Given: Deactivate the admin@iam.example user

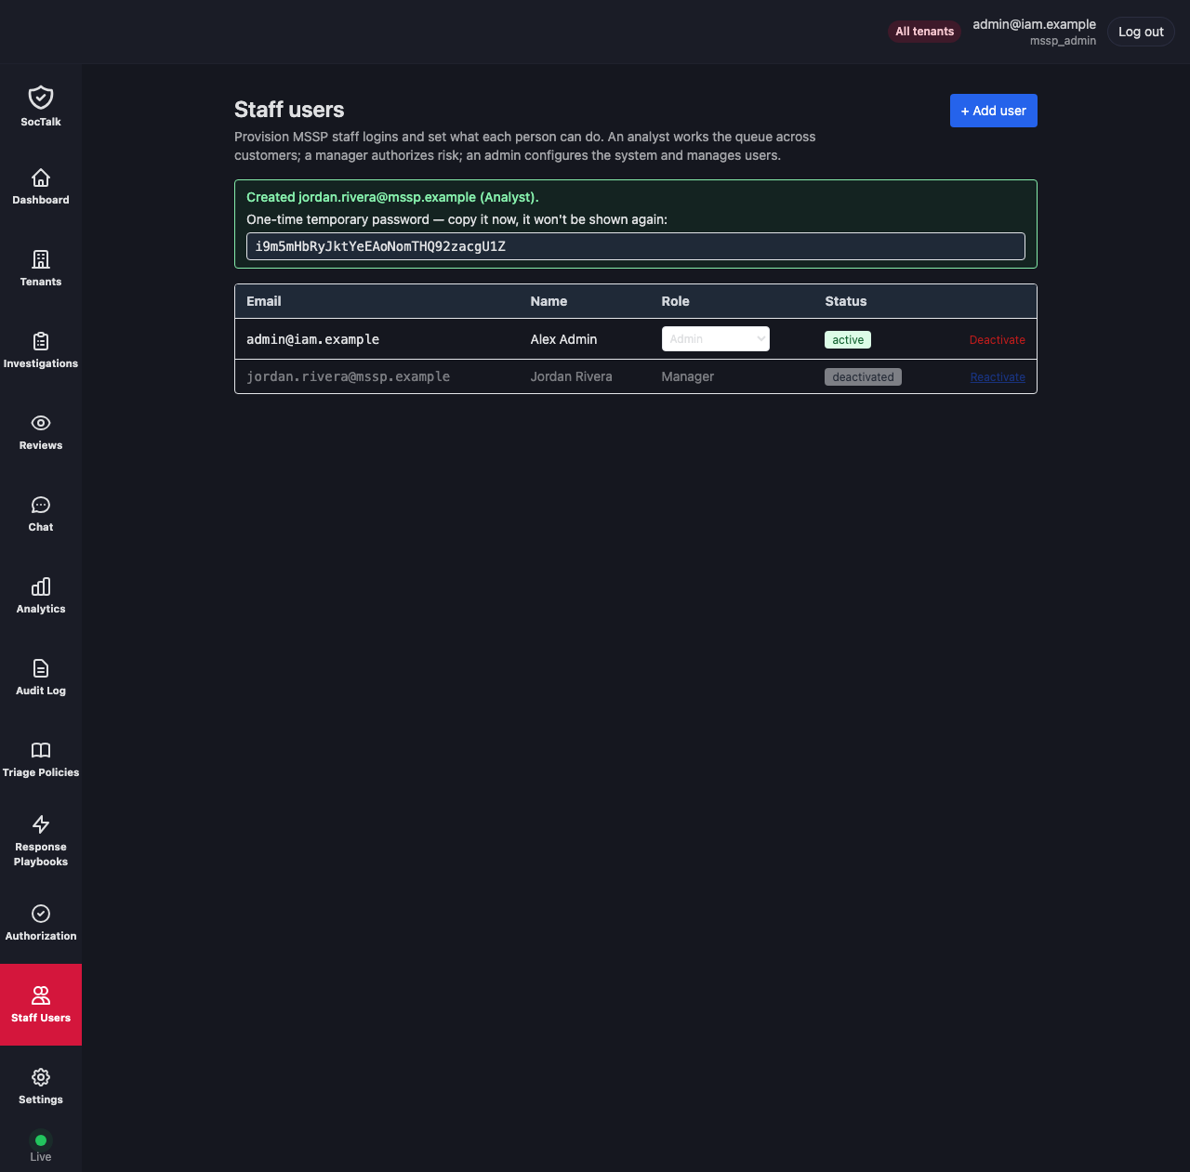Looking at the screenshot, I should (x=997, y=340).
